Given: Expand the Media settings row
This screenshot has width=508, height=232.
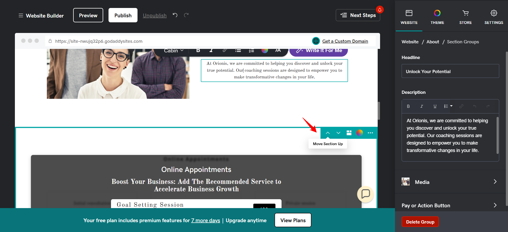Looking at the screenshot, I should (x=450, y=182).
